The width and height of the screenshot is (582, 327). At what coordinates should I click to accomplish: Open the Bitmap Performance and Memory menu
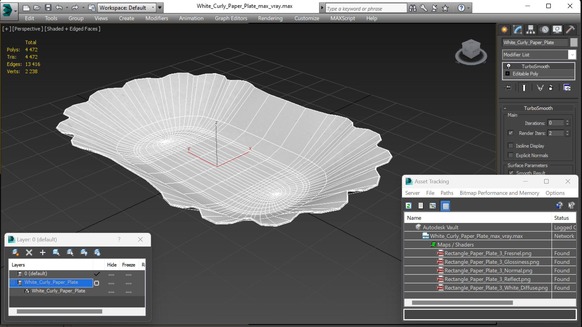[x=499, y=193]
